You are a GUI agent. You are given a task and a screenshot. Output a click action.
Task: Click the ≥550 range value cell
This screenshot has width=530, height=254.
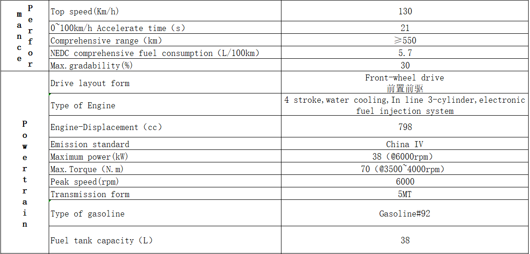tap(405, 40)
